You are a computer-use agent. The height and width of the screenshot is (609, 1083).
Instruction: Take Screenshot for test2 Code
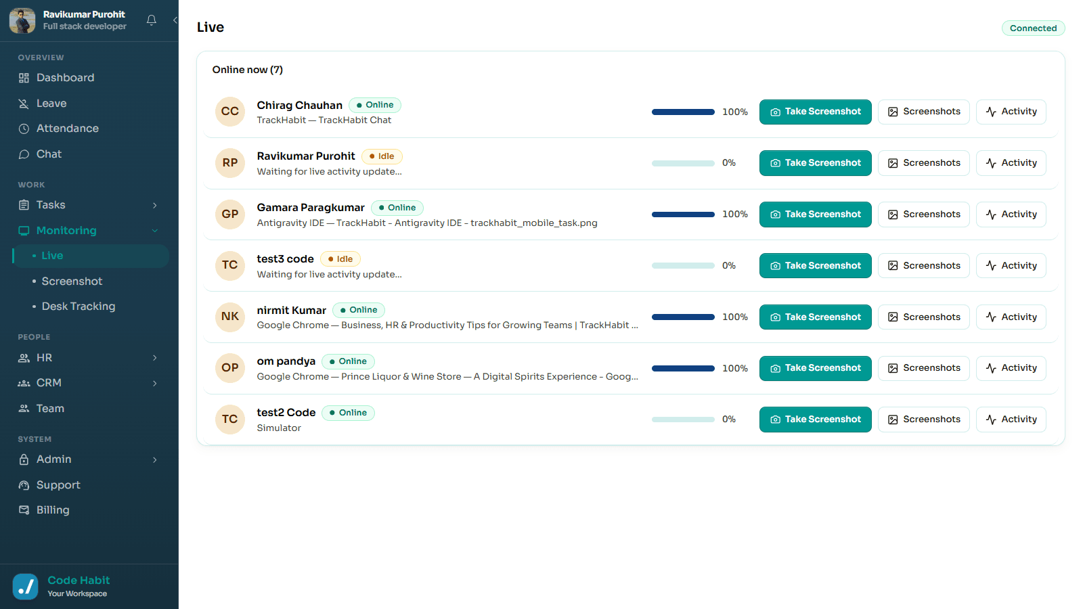[816, 420]
